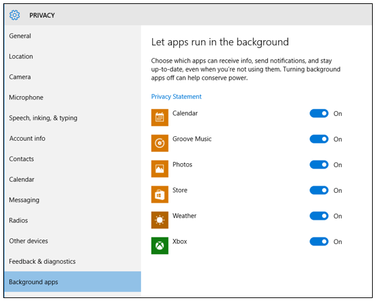This screenshot has width=378, height=304.
Task: Open Calendar in the sidebar list
Action: click(x=72, y=179)
